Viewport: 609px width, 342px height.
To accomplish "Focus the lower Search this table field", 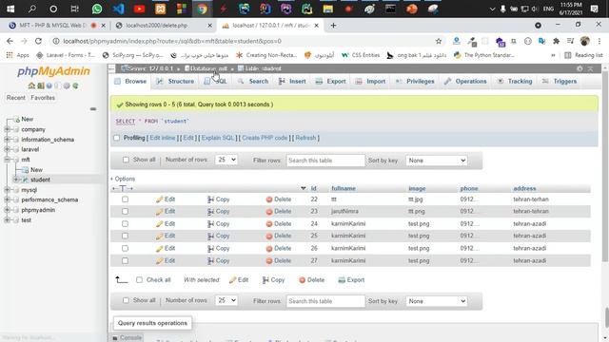I will (325, 301).
